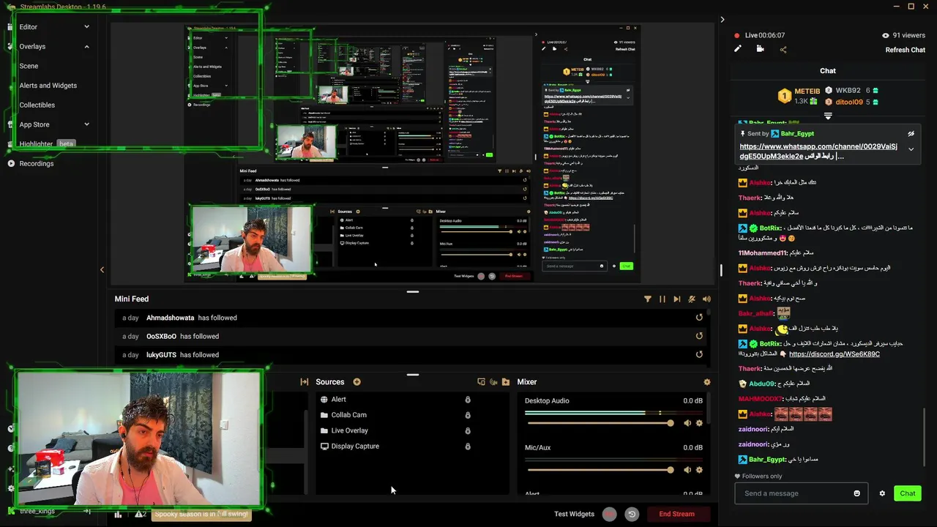Open the discord.gg link in chat
Screen dimensions: 937x527
(x=835, y=354)
